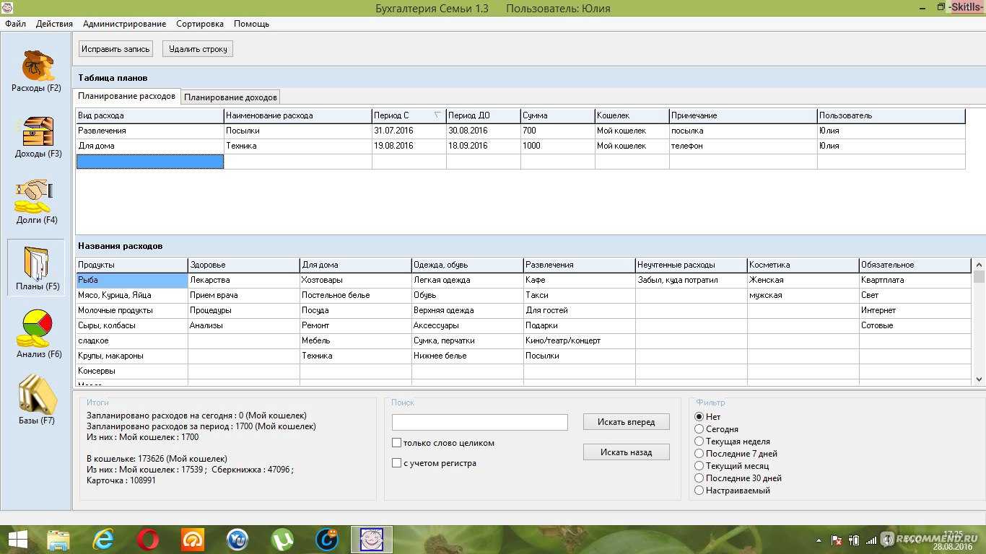This screenshot has width=986, height=554.
Task: Click the Кошелек column header
Action: (632, 115)
